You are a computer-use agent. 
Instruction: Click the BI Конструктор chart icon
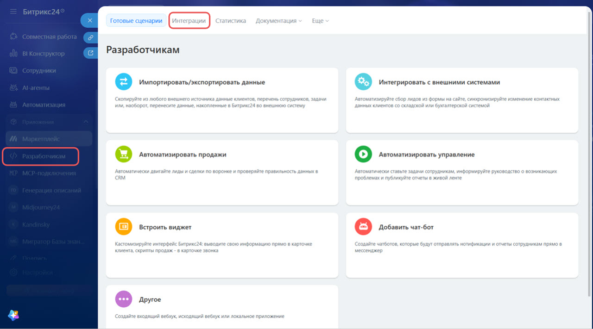14,54
